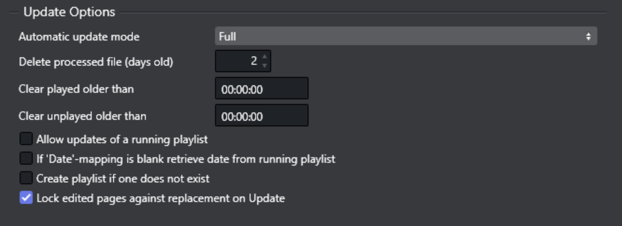Click the 'Delete processed file (days old)' label

coord(95,62)
